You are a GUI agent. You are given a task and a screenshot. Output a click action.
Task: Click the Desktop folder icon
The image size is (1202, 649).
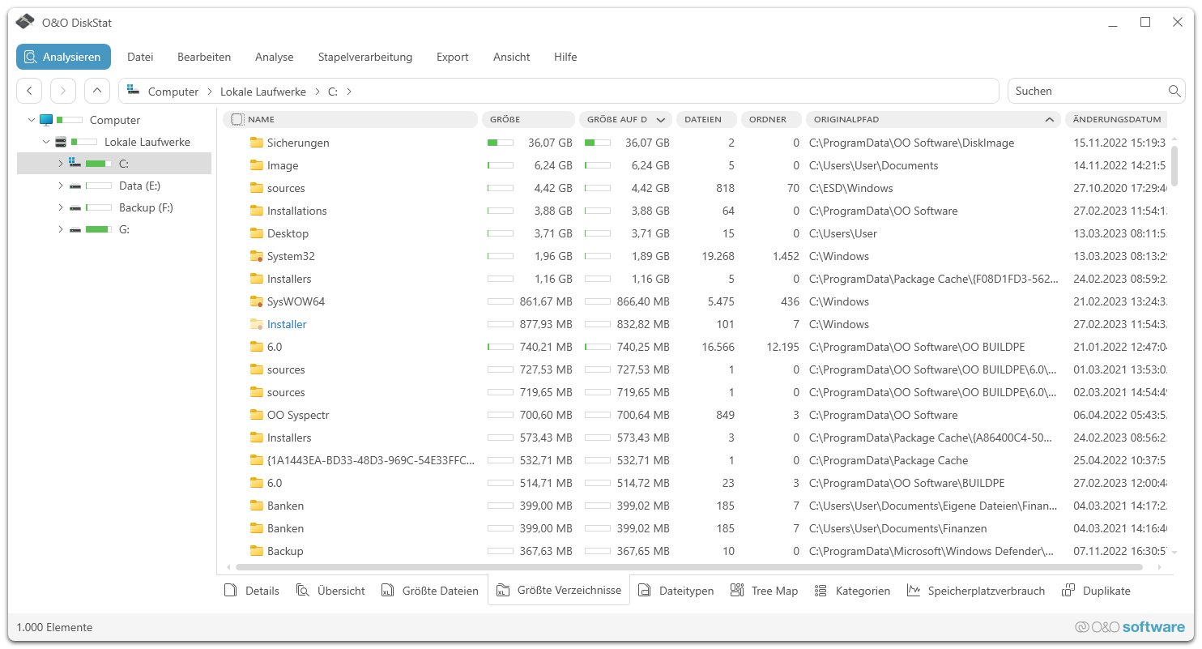point(257,233)
